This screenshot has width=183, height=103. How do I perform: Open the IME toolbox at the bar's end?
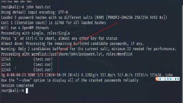(178, 79)
